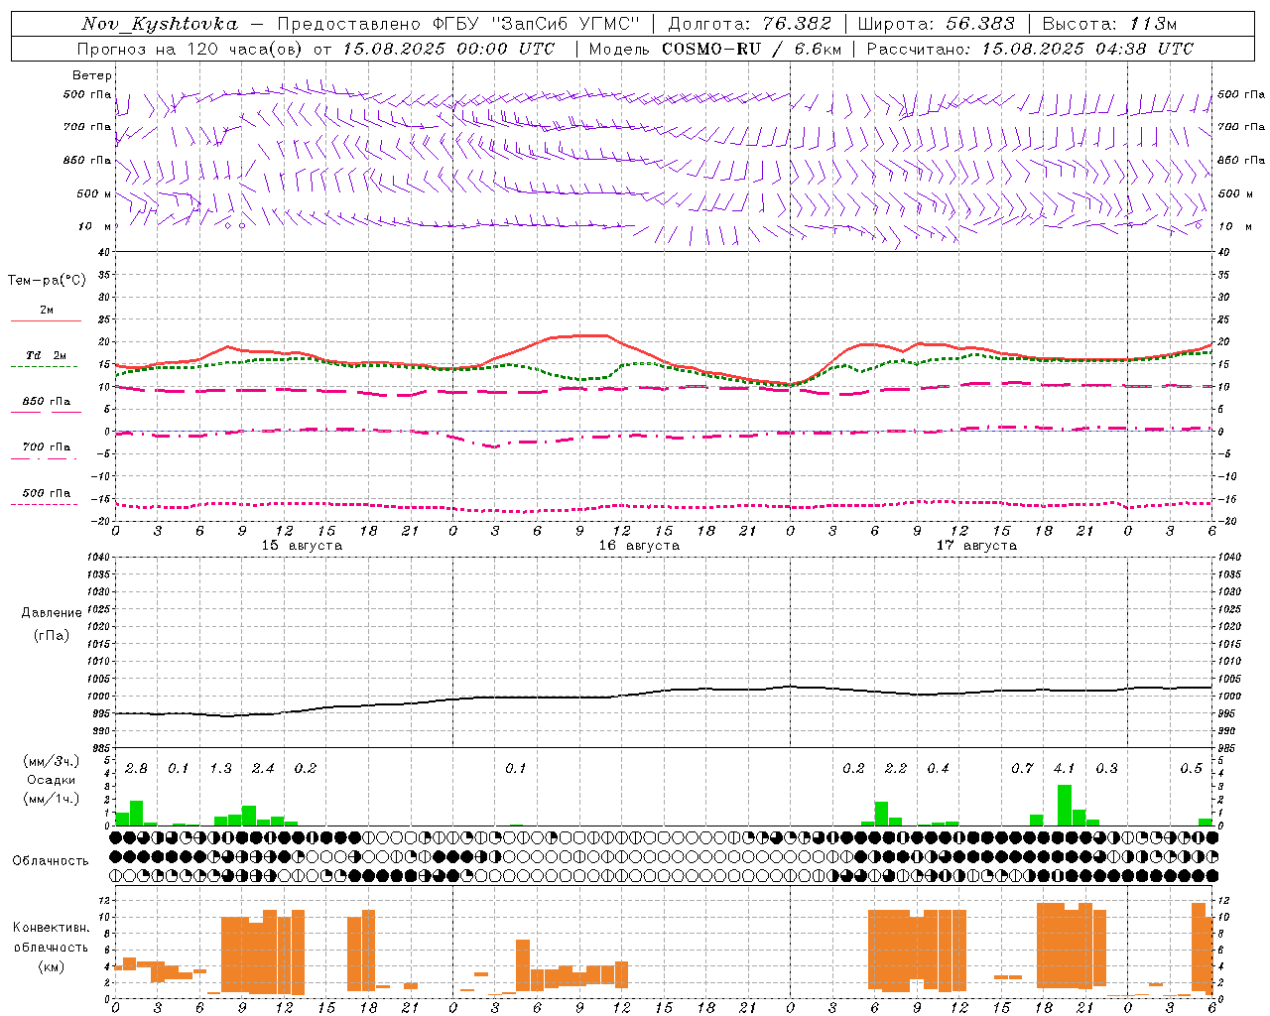Select the (мм/3ч.) units label

click(52, 761)
